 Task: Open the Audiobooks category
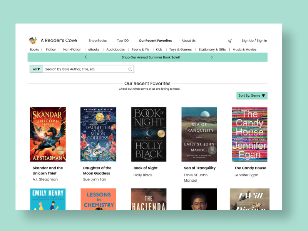point(115,49)
